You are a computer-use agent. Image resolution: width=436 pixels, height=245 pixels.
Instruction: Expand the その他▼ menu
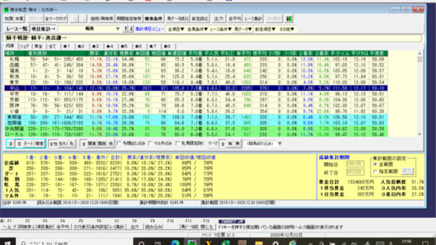tap(287, 29)
